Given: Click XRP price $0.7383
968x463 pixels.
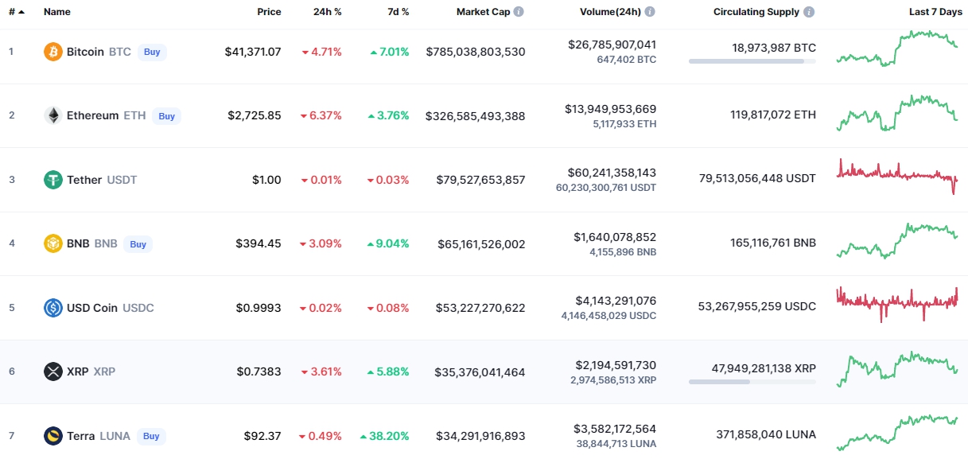Looking at the screenshot, I should click(x=259, y=372).
